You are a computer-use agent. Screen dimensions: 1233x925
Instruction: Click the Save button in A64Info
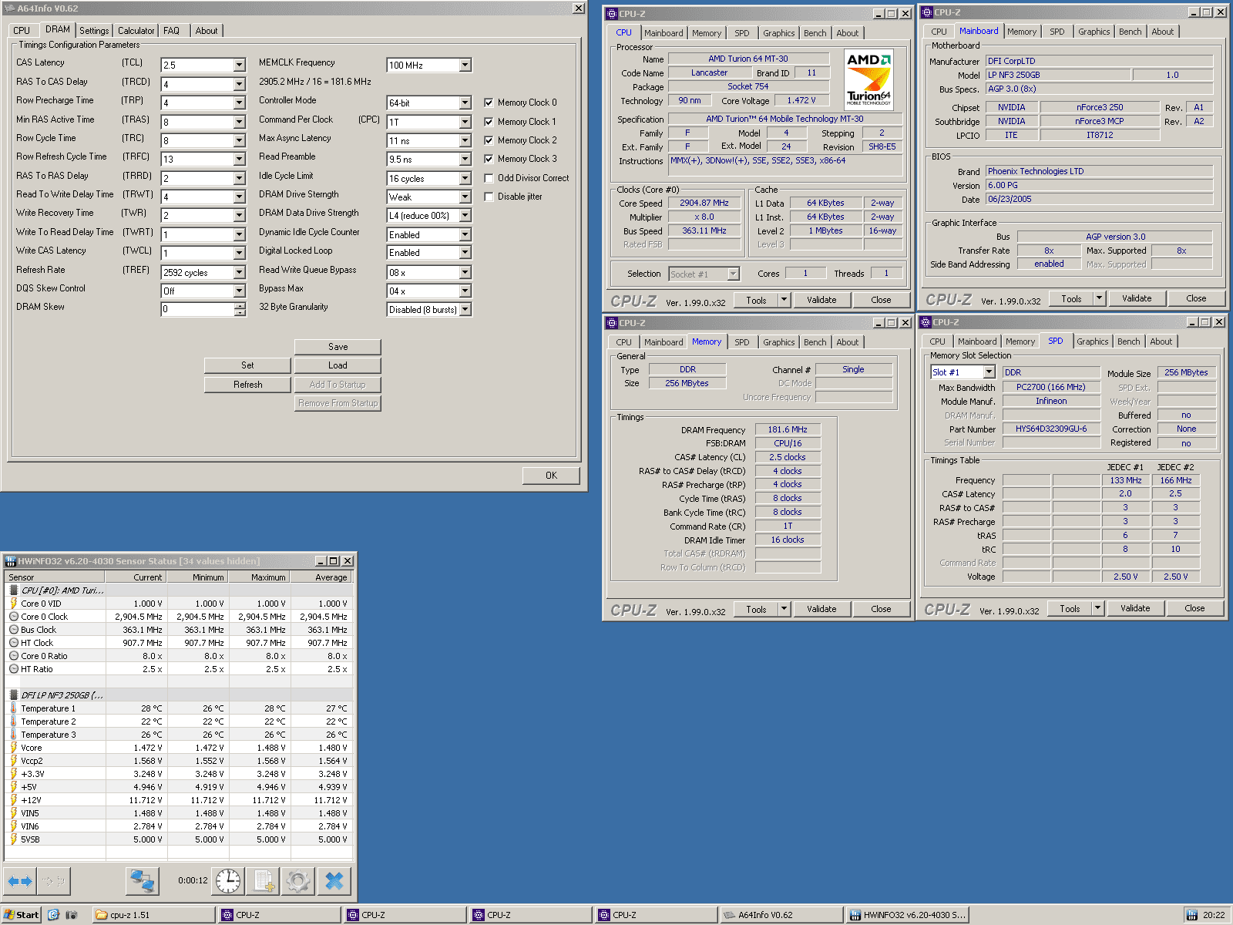click(x=338, y=347)
